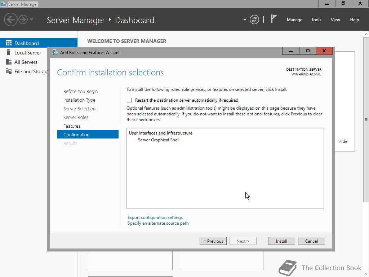Viewport: 369px width, 277px height.
Task: Select All Servers in the sidebar
Action: [26, 62]
